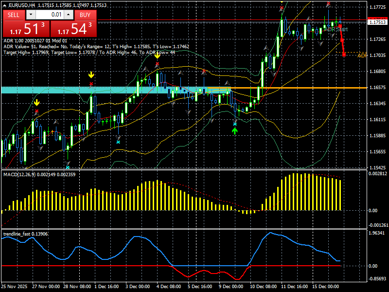Click the 0.01 lot volume field
The image size is (389, 292).
coord(50,15)
